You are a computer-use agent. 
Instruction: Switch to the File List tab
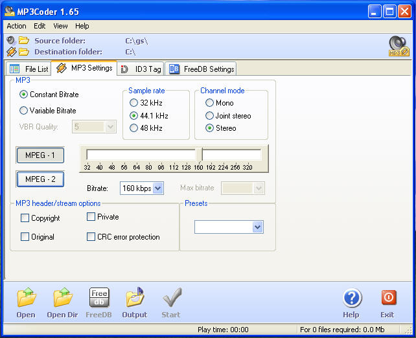29,69
